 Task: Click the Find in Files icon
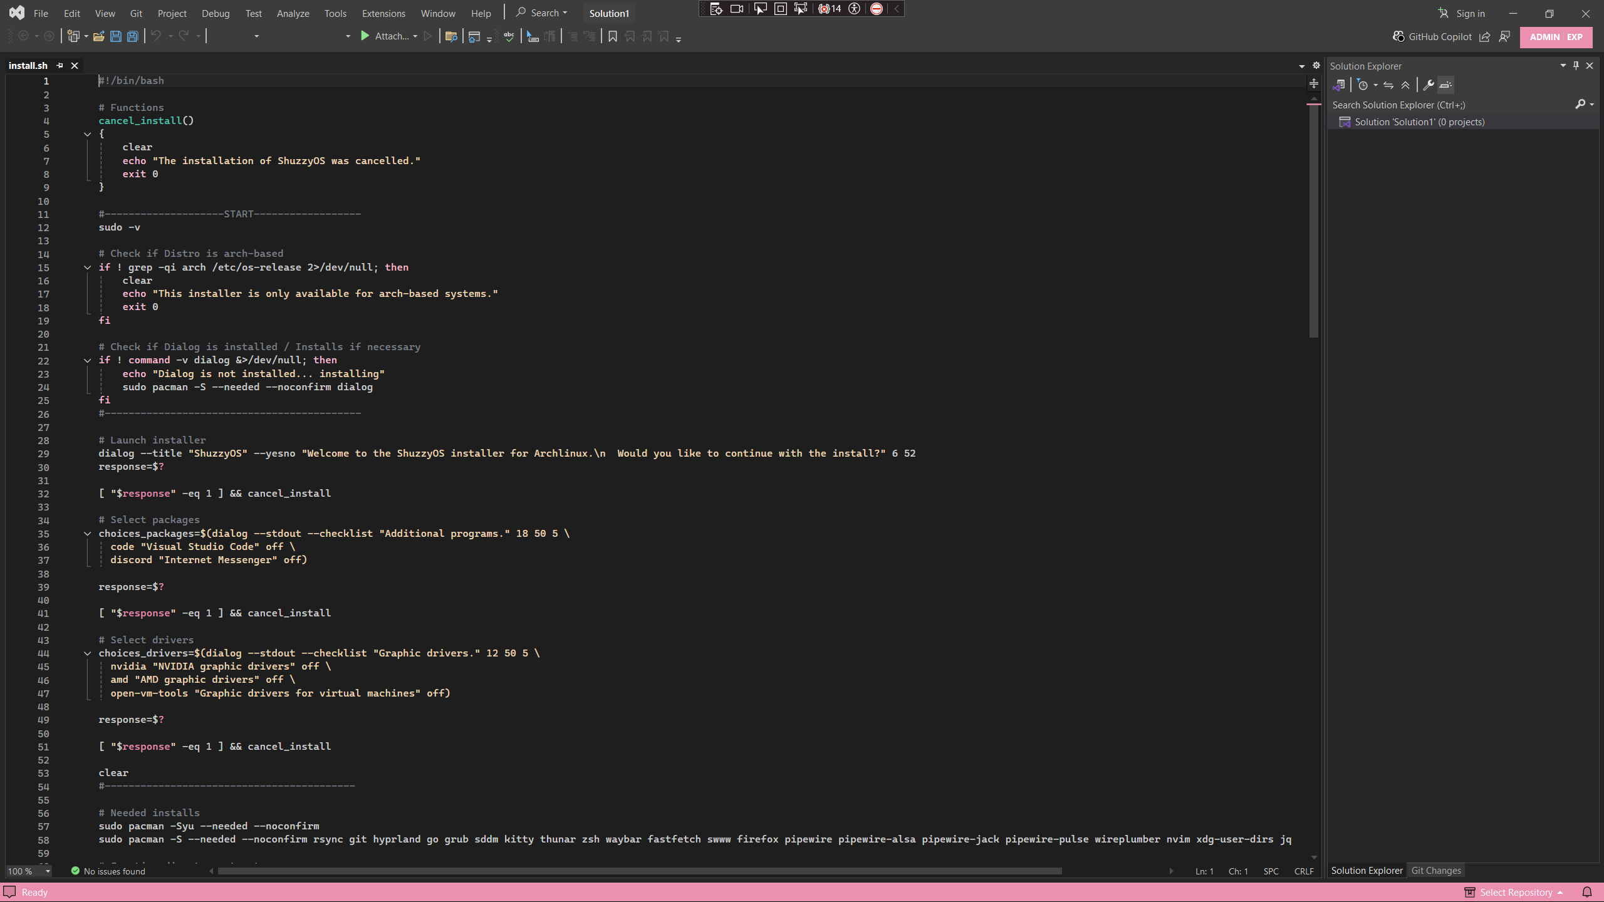[x=451, y=36]
